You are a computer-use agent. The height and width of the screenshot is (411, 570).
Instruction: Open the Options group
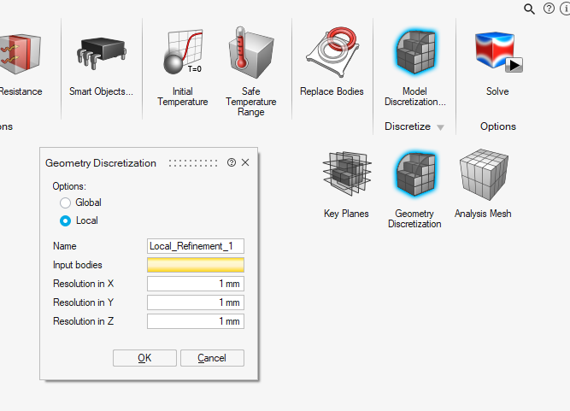point(498,126)
